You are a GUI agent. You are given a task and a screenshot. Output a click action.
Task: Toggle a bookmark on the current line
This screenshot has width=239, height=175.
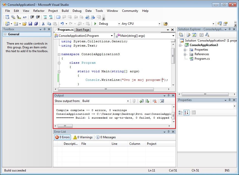point(58,17)
